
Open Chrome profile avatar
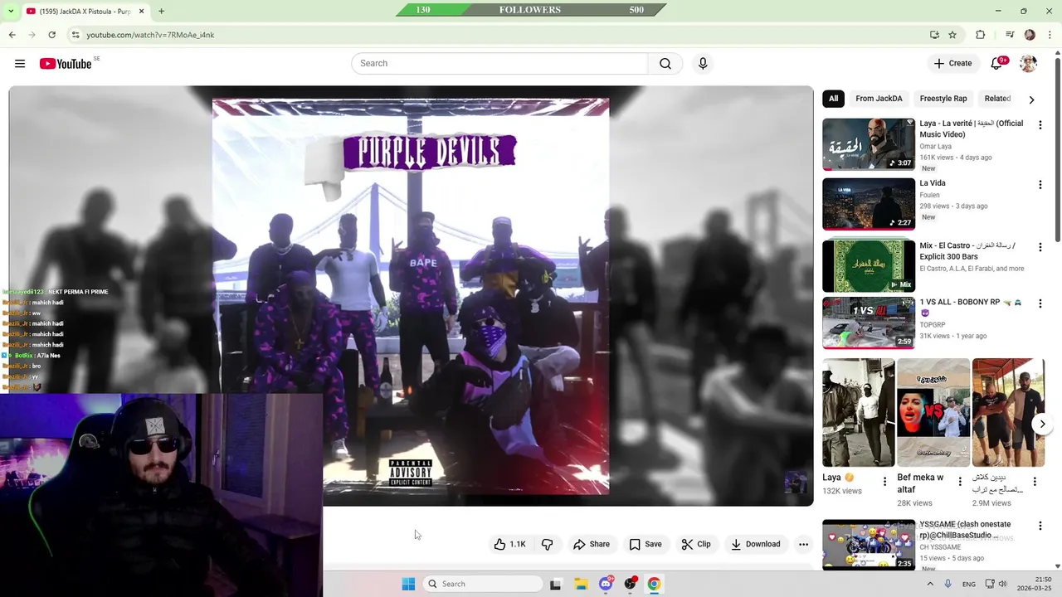point(1030,35)
